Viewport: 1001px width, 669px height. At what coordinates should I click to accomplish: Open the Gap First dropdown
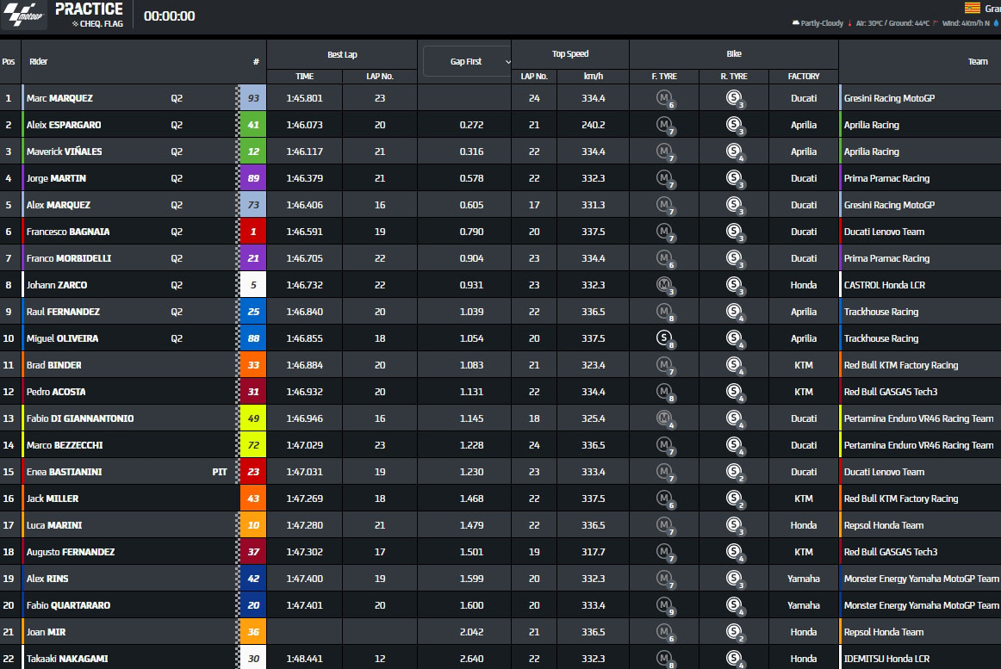point(468,62)
